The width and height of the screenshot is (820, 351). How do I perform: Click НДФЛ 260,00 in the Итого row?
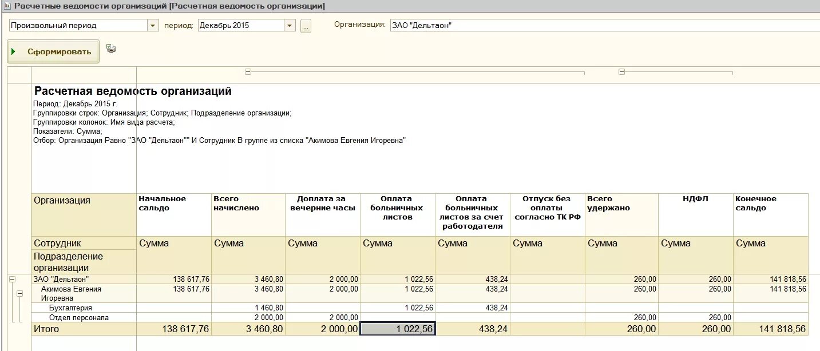(696, 329)
